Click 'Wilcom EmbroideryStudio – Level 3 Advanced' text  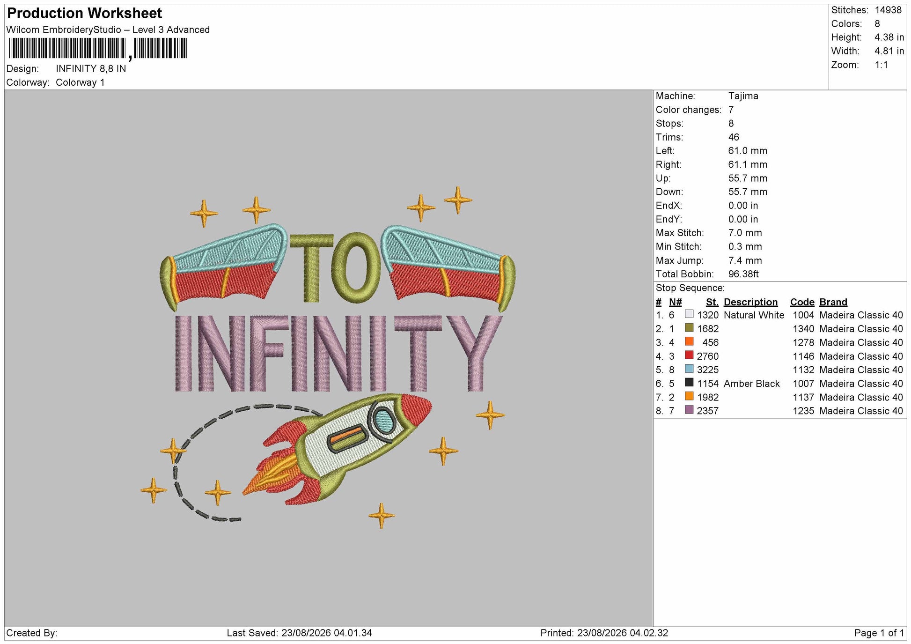[108, 30]
